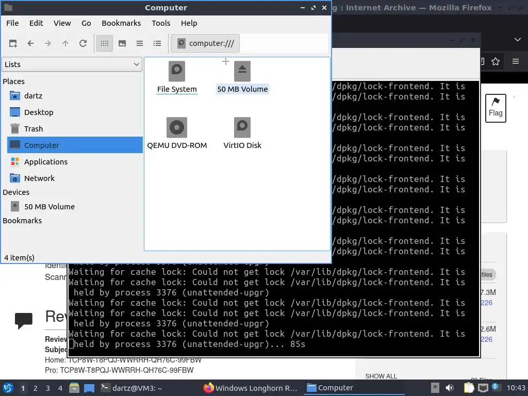Image resolution: width=528 pixels, height=396 pixels.
Task: Go back with the left arrow
Action: [x=30, y=43]
